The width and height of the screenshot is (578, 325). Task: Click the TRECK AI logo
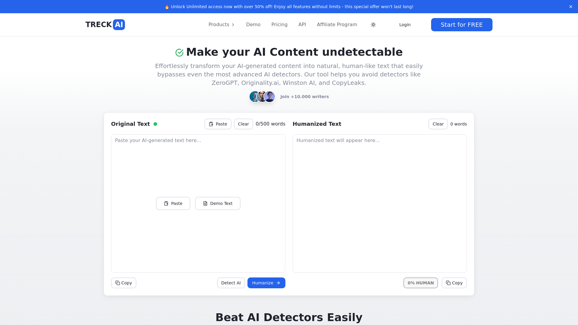(105, 24)
